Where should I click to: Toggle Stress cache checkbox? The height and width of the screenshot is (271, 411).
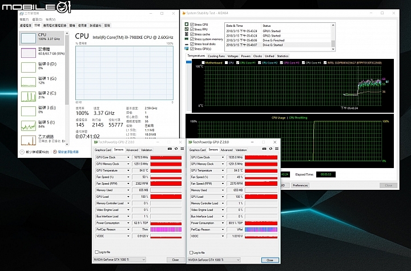tap(192, 34)
